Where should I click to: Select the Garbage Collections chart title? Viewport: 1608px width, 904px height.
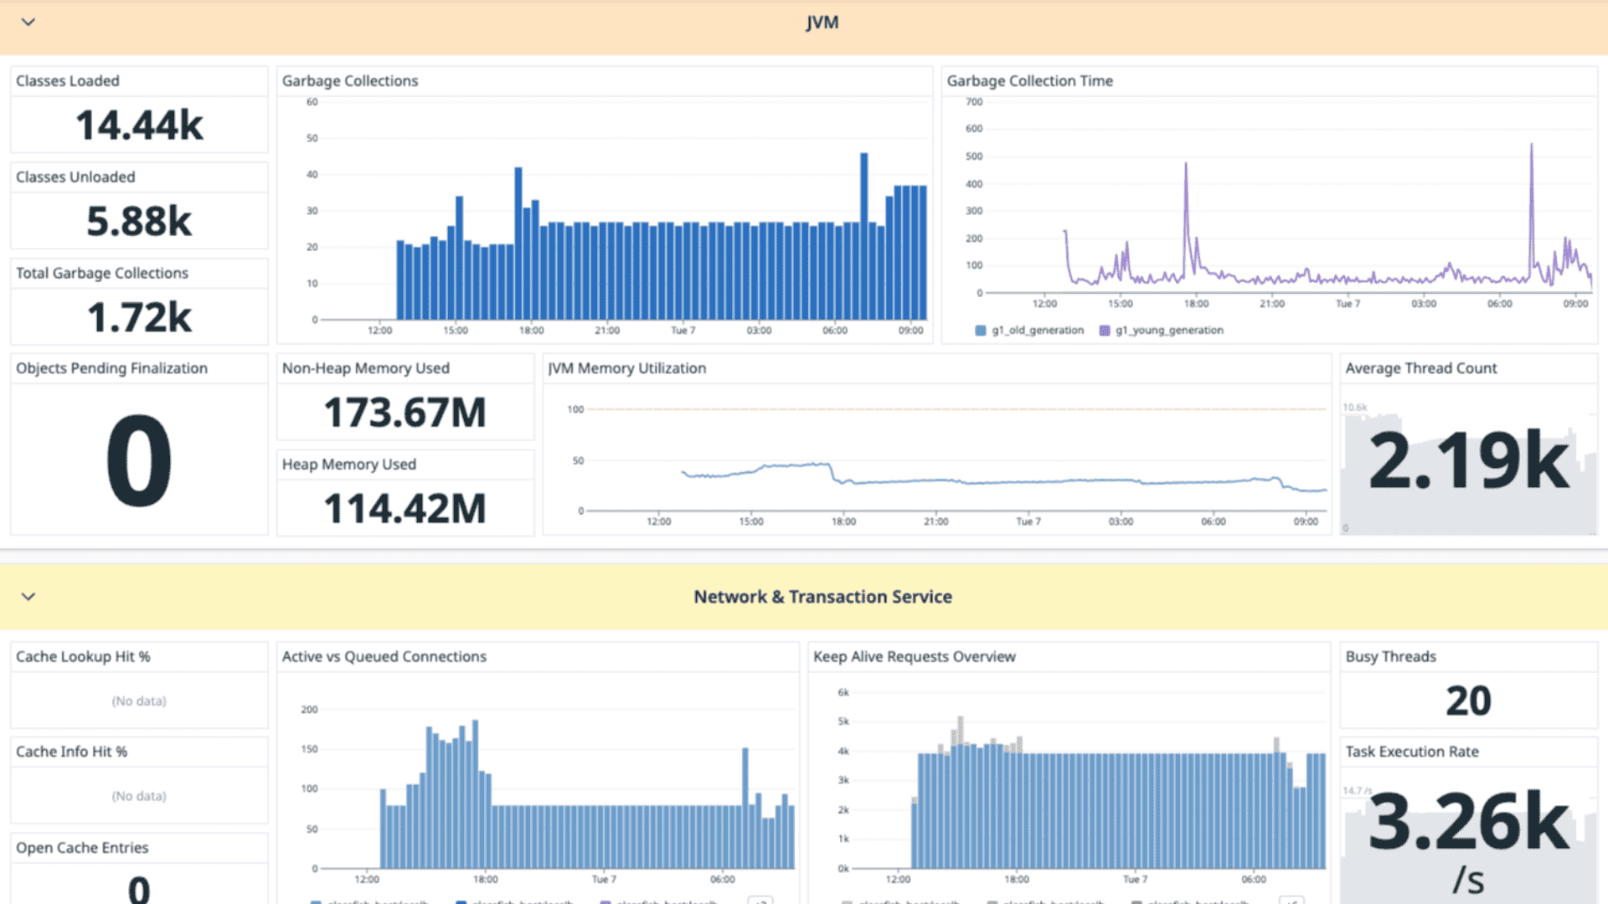point(350,81)
